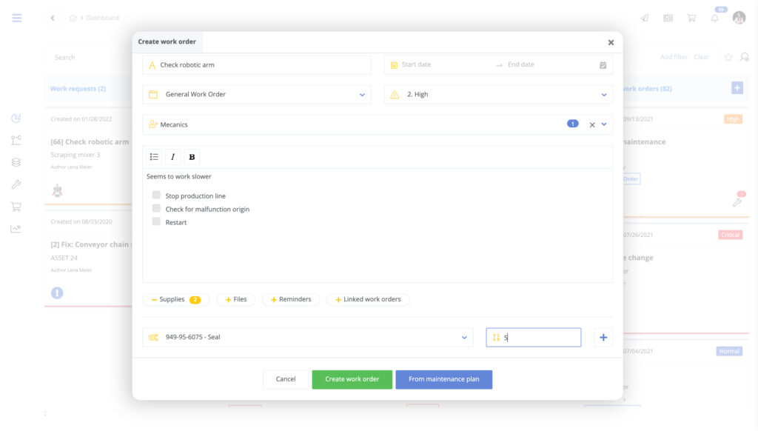Screen dimensions: 758x431
Task: Open the 949-95-6075 - Seal supply dropdown
Action: [x=308, y=338]
